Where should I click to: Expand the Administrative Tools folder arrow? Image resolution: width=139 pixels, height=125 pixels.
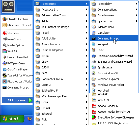(x=87, y=15)
